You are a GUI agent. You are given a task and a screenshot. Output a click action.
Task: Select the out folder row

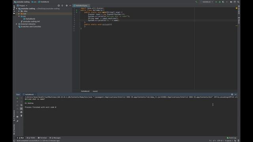[x=43, y=14]
